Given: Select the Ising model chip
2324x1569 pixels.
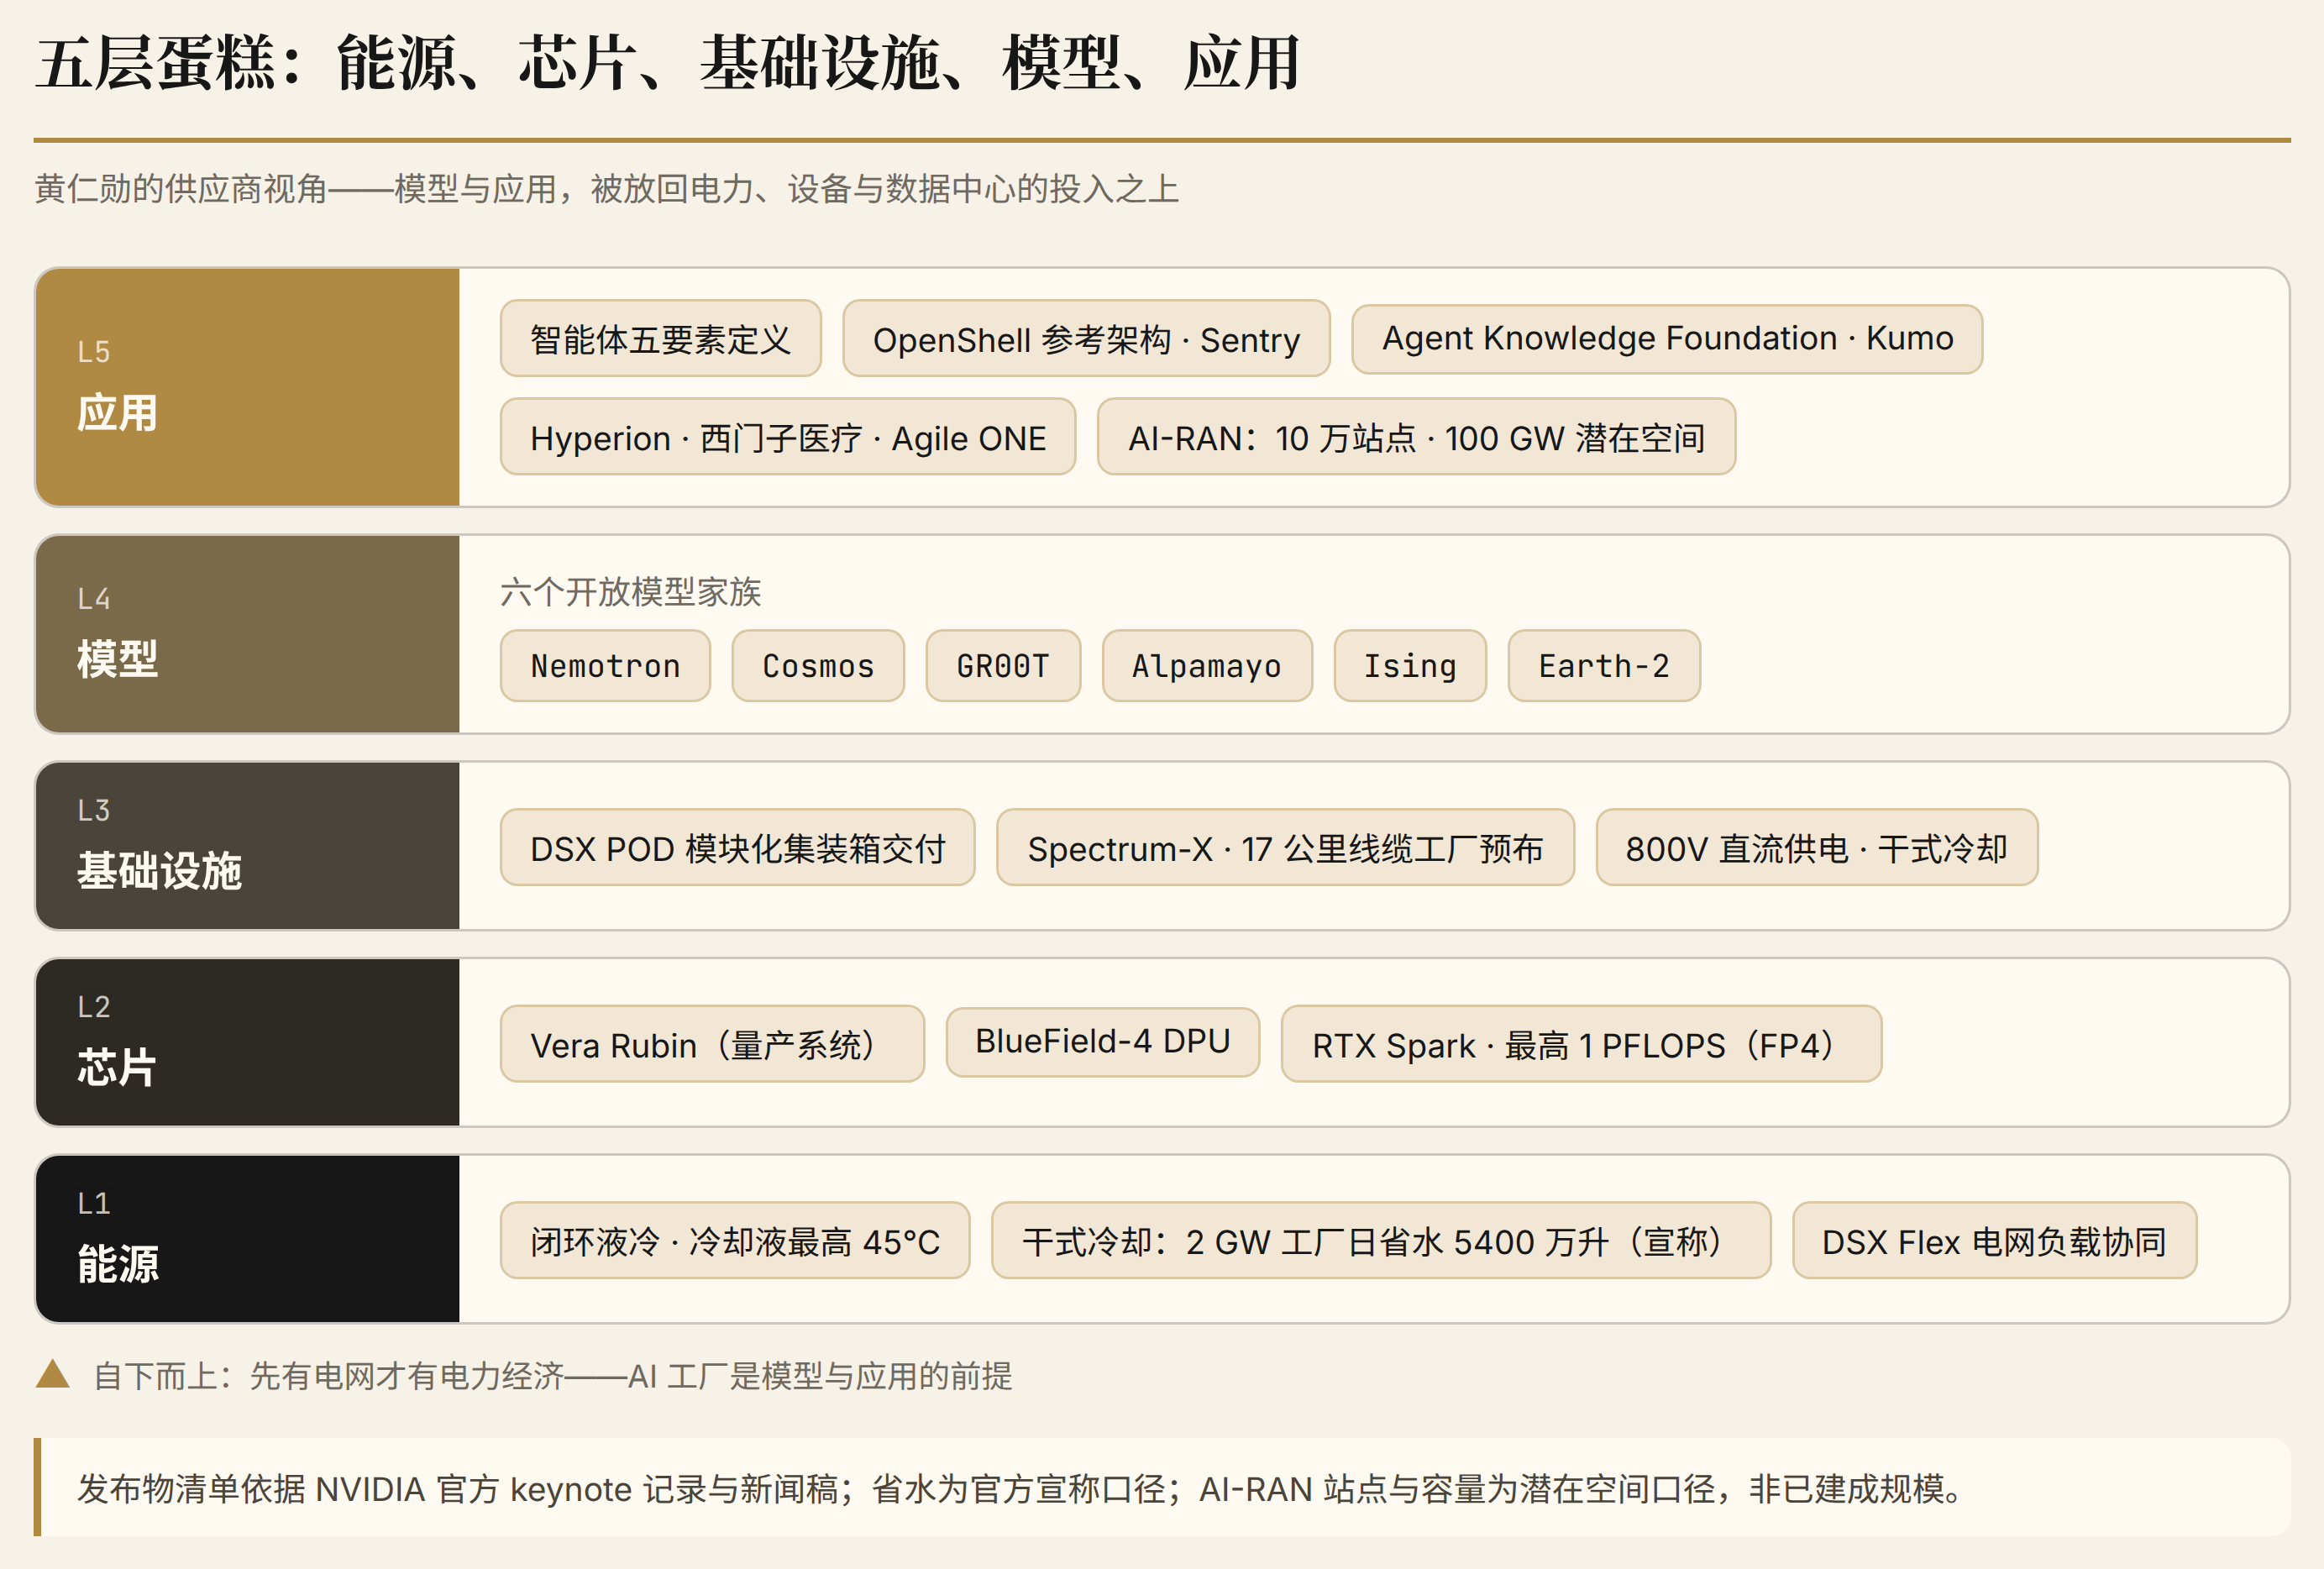Looking at the screenshot, I should [1410, 666].
